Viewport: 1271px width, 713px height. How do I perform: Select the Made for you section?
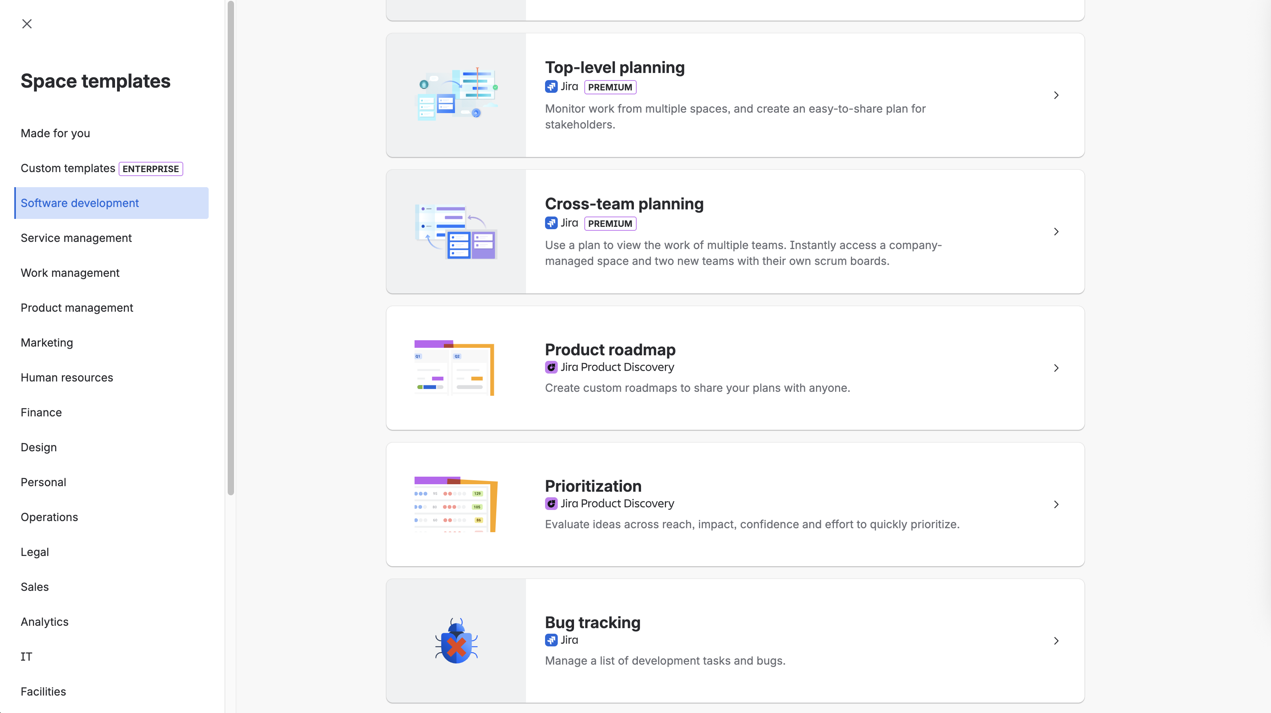point(55,133)
